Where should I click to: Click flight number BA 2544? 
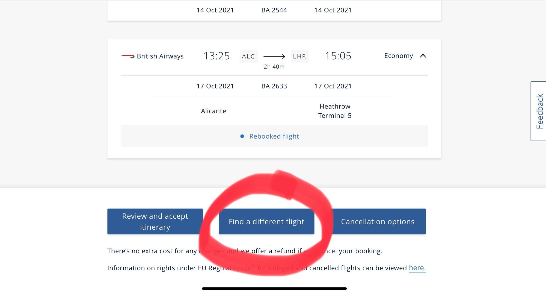coord(274,10)
